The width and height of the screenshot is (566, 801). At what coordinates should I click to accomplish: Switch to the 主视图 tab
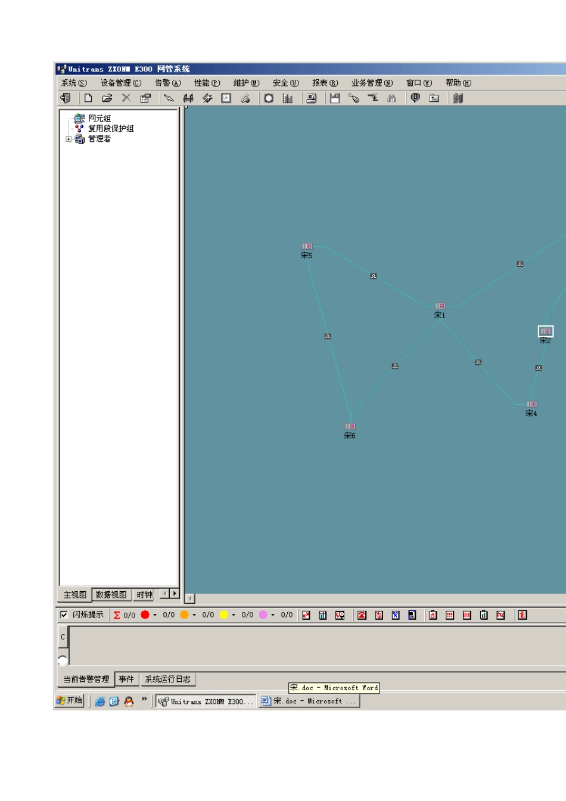point(75,595)
